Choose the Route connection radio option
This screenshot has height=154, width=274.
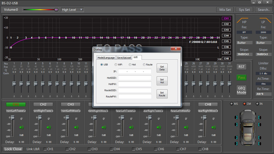pyautogui.click(x=144, y=65)
